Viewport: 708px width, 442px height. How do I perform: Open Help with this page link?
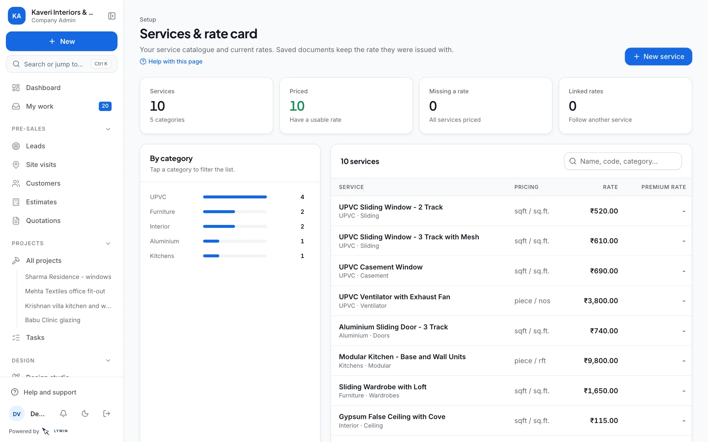[171, 62]
